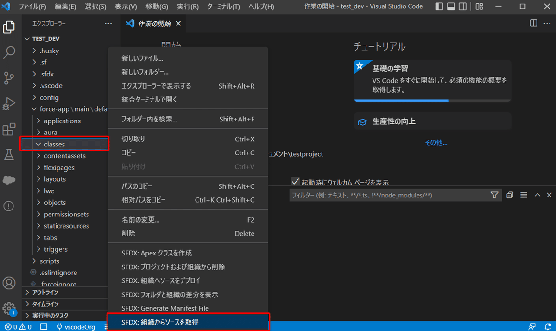Click the window icon in status bar

coord(43,327)
